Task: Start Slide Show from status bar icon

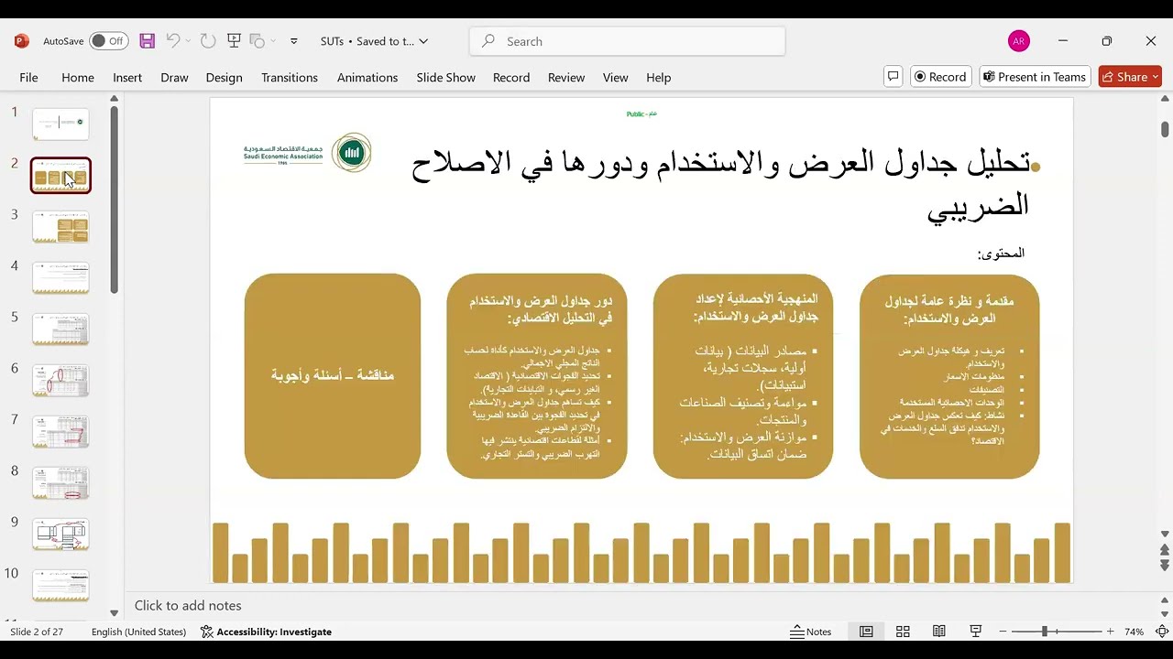Action: click(x=976, y=632)
